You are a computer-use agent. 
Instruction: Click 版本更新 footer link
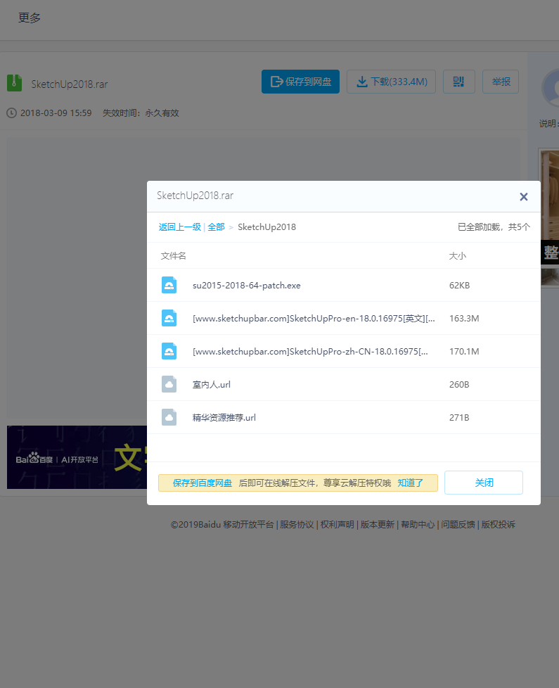[x=377, y=524]
